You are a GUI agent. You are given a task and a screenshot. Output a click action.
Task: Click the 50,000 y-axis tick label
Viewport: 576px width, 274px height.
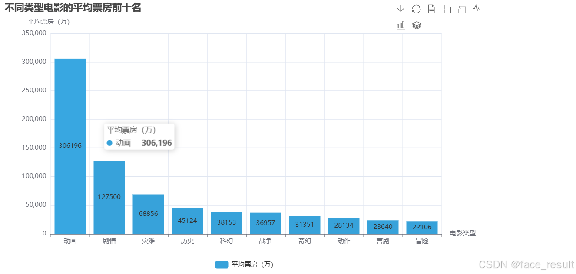[36, 205]
